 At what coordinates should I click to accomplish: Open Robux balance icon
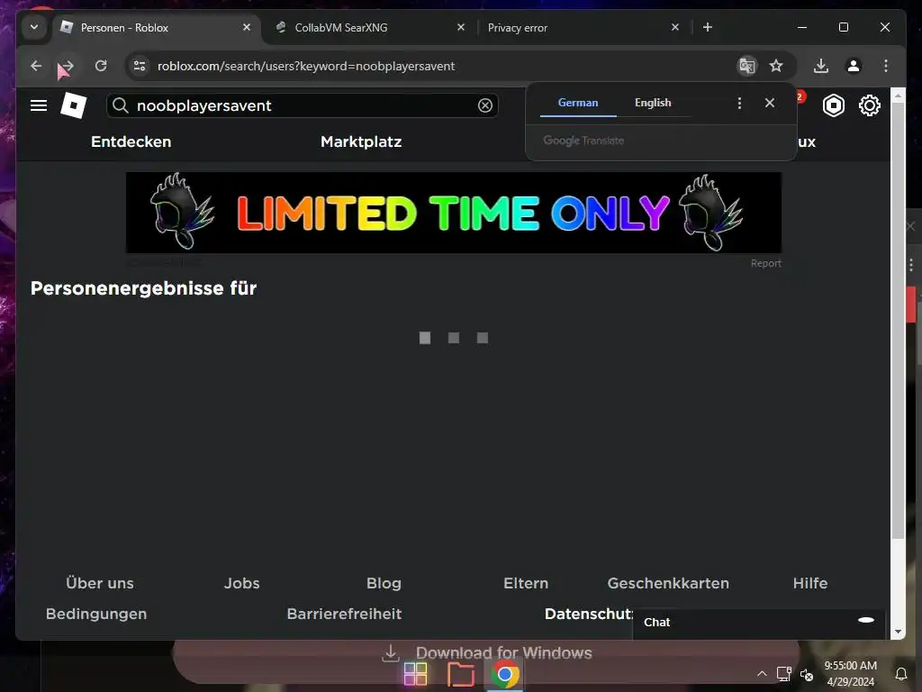833,106
